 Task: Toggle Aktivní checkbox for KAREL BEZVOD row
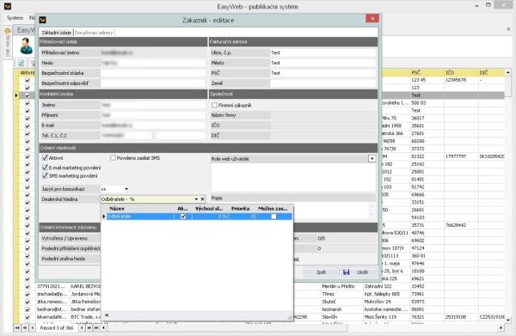click(28, 286)
